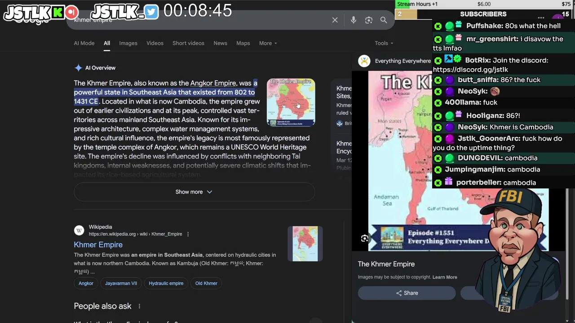The height and width of the screenshot is (323, 575).
Task: Switch to the Videos tab
Action: tap(155, 43)
